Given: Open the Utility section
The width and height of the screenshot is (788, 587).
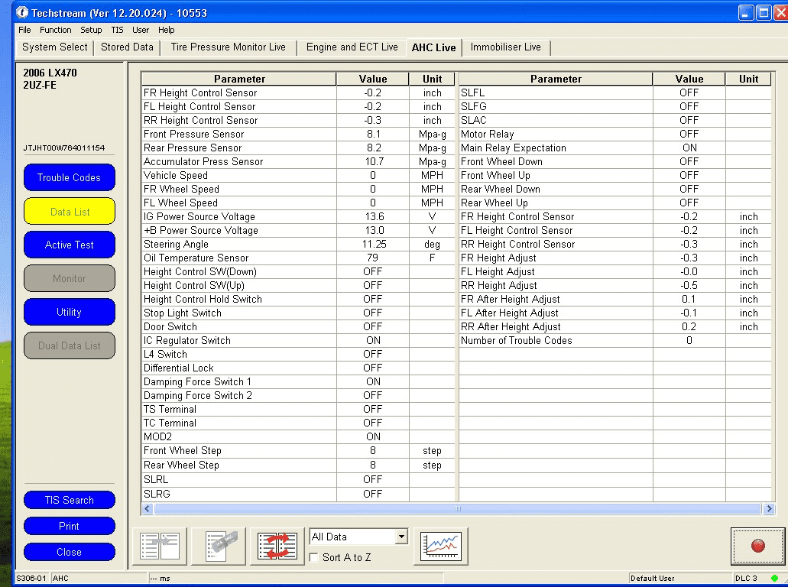Looking at the screenshot, I should coord(70,312).
